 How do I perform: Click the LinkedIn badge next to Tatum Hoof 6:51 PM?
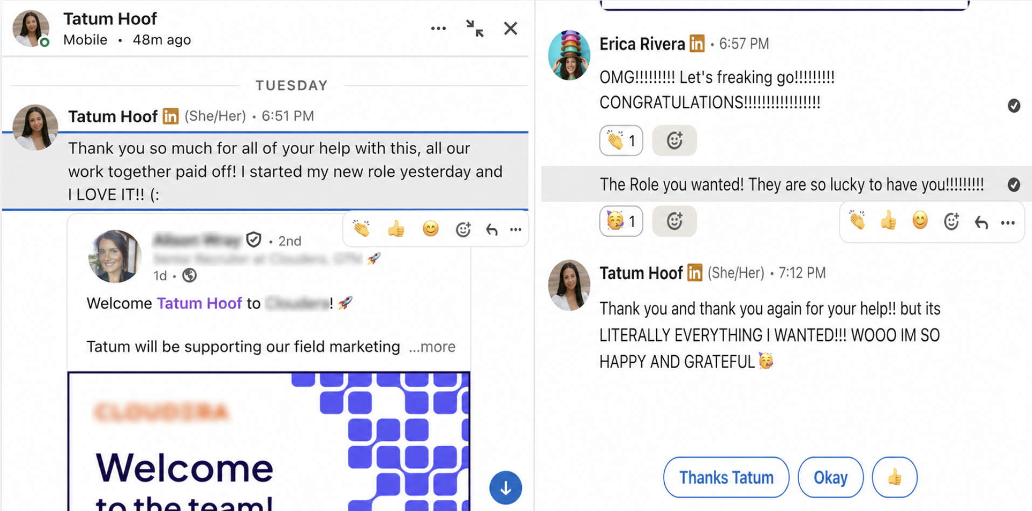(170, 116)
